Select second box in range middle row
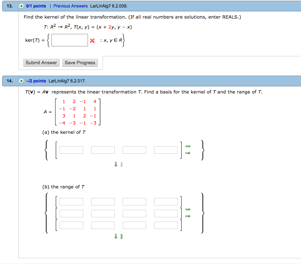Screen dimensions: 301x264 [x=103, y=214]
